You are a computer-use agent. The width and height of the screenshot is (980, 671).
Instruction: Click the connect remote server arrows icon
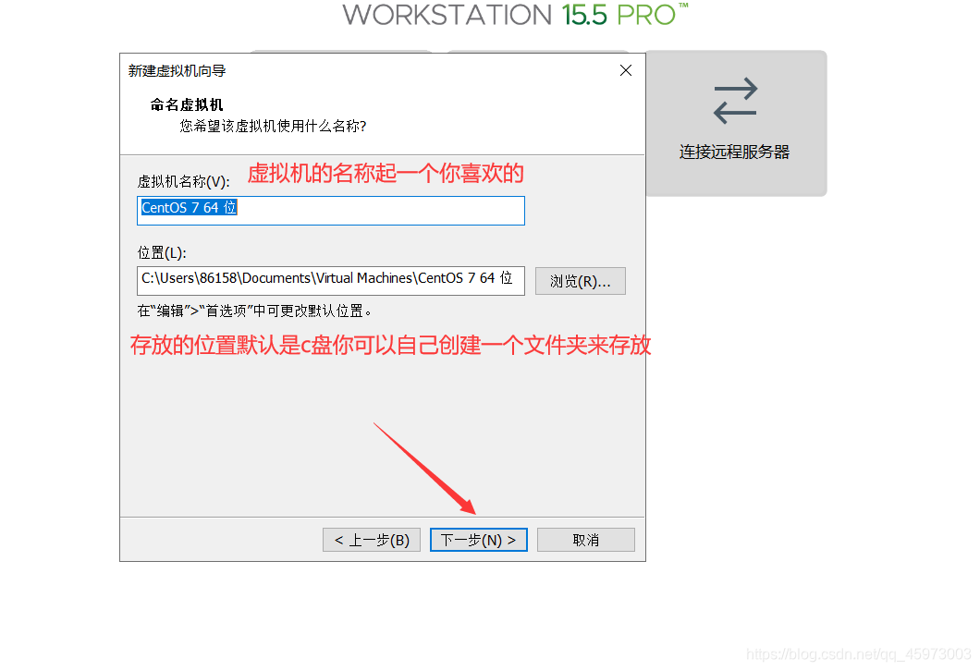pyautogui.click(x=736, y=101)
